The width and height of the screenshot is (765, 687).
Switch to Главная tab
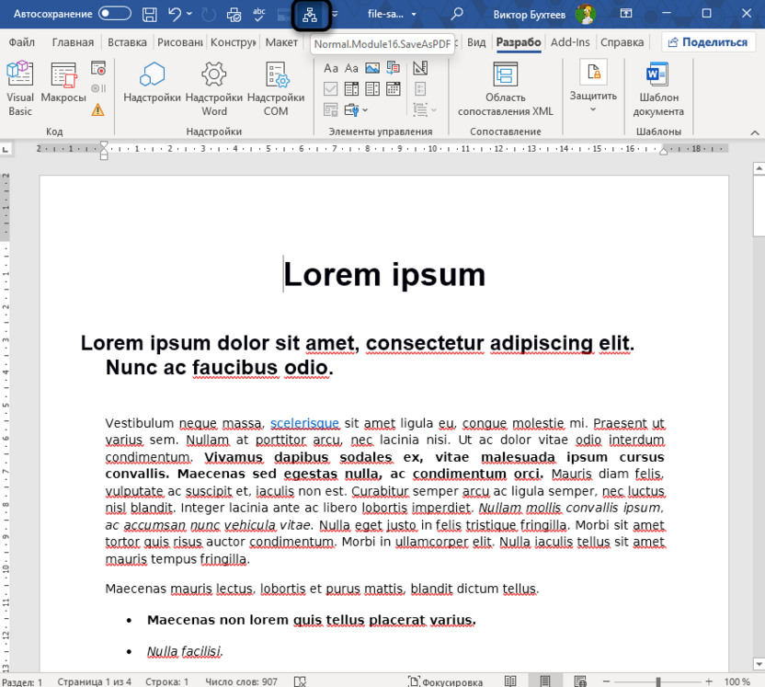click(x=73, y=42)
